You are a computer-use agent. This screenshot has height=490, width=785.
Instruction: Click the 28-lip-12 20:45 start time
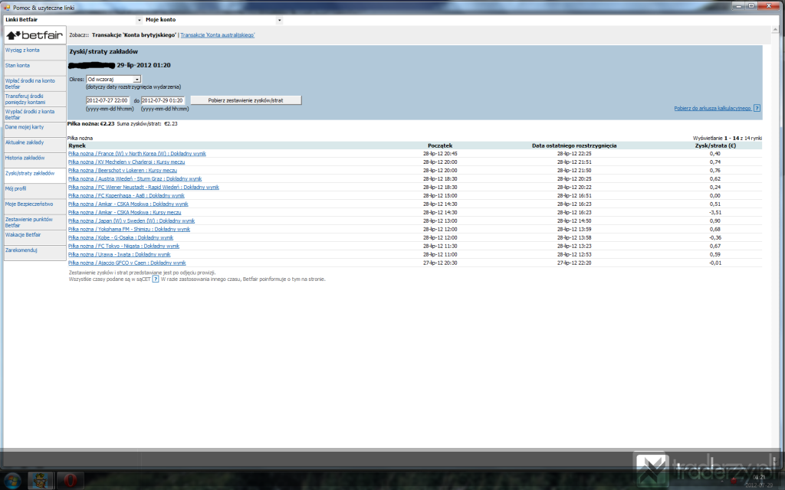point(440,153)
